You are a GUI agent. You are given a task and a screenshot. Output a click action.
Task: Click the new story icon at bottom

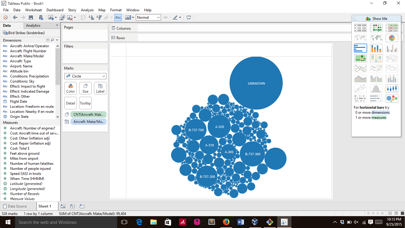point(82,206)
